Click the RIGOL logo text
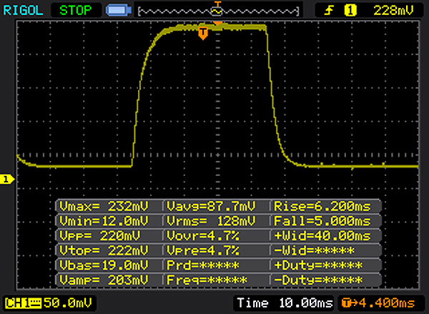The image size is (429, 314). [x=23, y=11]
